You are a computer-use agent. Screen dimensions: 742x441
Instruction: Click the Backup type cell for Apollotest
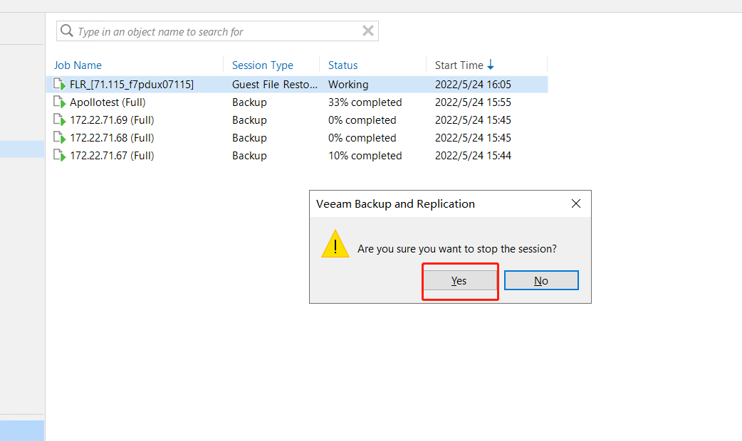[249, 102]
